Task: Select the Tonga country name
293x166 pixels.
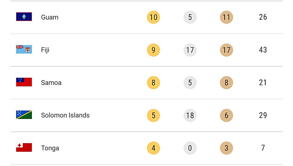Action: coord(50,148)
